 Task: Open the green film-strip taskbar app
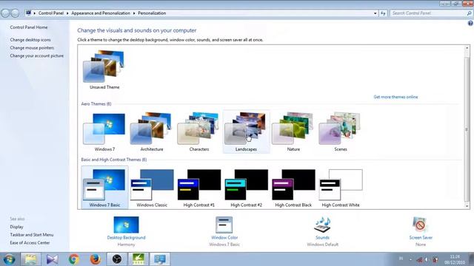138,259
